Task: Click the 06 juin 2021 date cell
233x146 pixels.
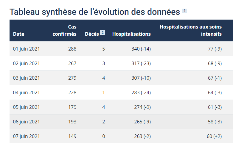Action: coord(26,122)
